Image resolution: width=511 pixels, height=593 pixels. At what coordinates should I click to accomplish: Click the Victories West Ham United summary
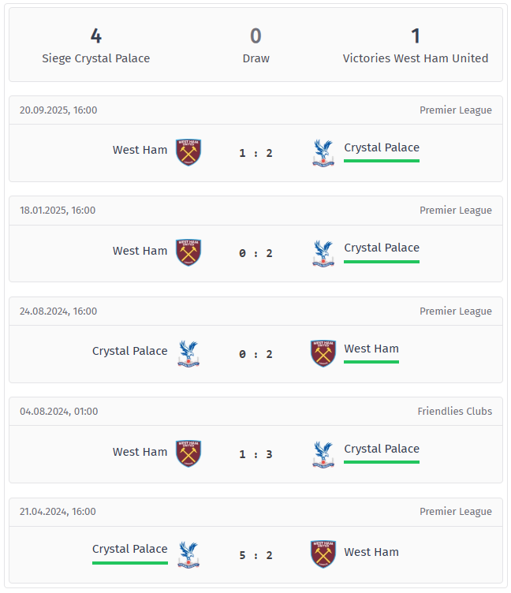[416, 58]
